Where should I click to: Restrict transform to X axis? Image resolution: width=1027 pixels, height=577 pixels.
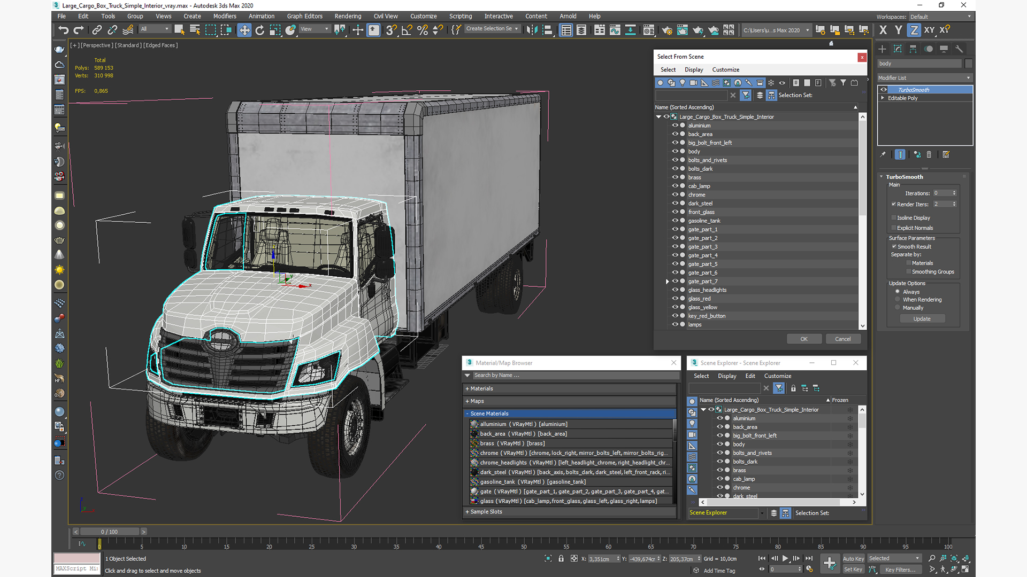click(883, 30)
